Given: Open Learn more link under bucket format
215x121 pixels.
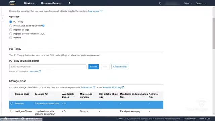Looking at the screenshot, I should [x=35, y=71].
